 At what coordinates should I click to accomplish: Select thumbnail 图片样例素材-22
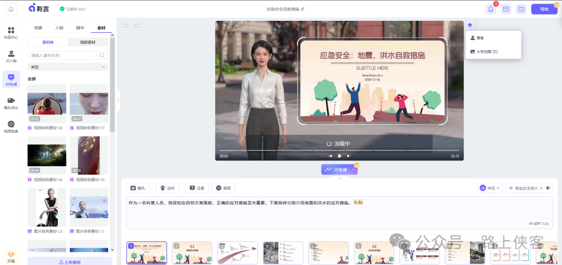tap(47, 207)
